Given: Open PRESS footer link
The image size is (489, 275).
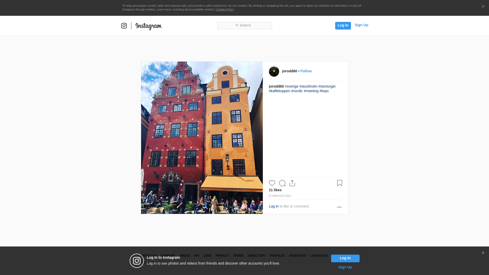Looking at the screenshot, I should pyautogui.click(x=185, y=256).
